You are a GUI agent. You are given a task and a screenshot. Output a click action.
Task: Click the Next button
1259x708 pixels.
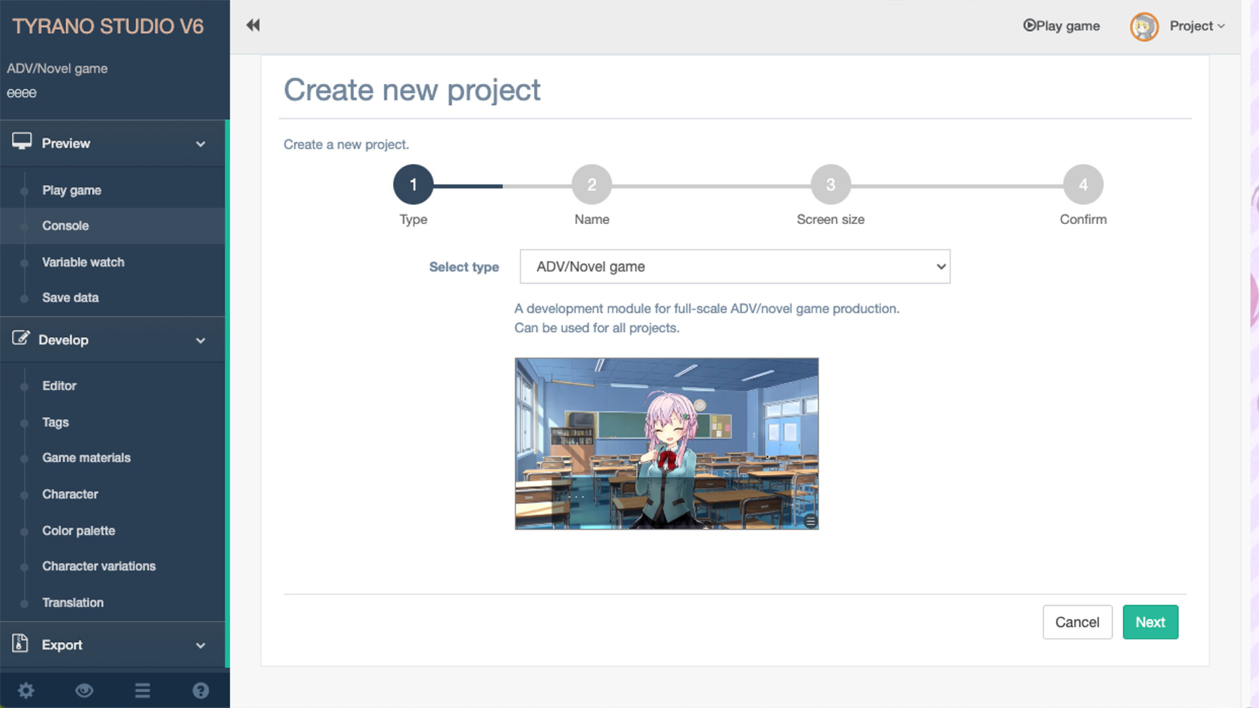[x=1150, y=621]
